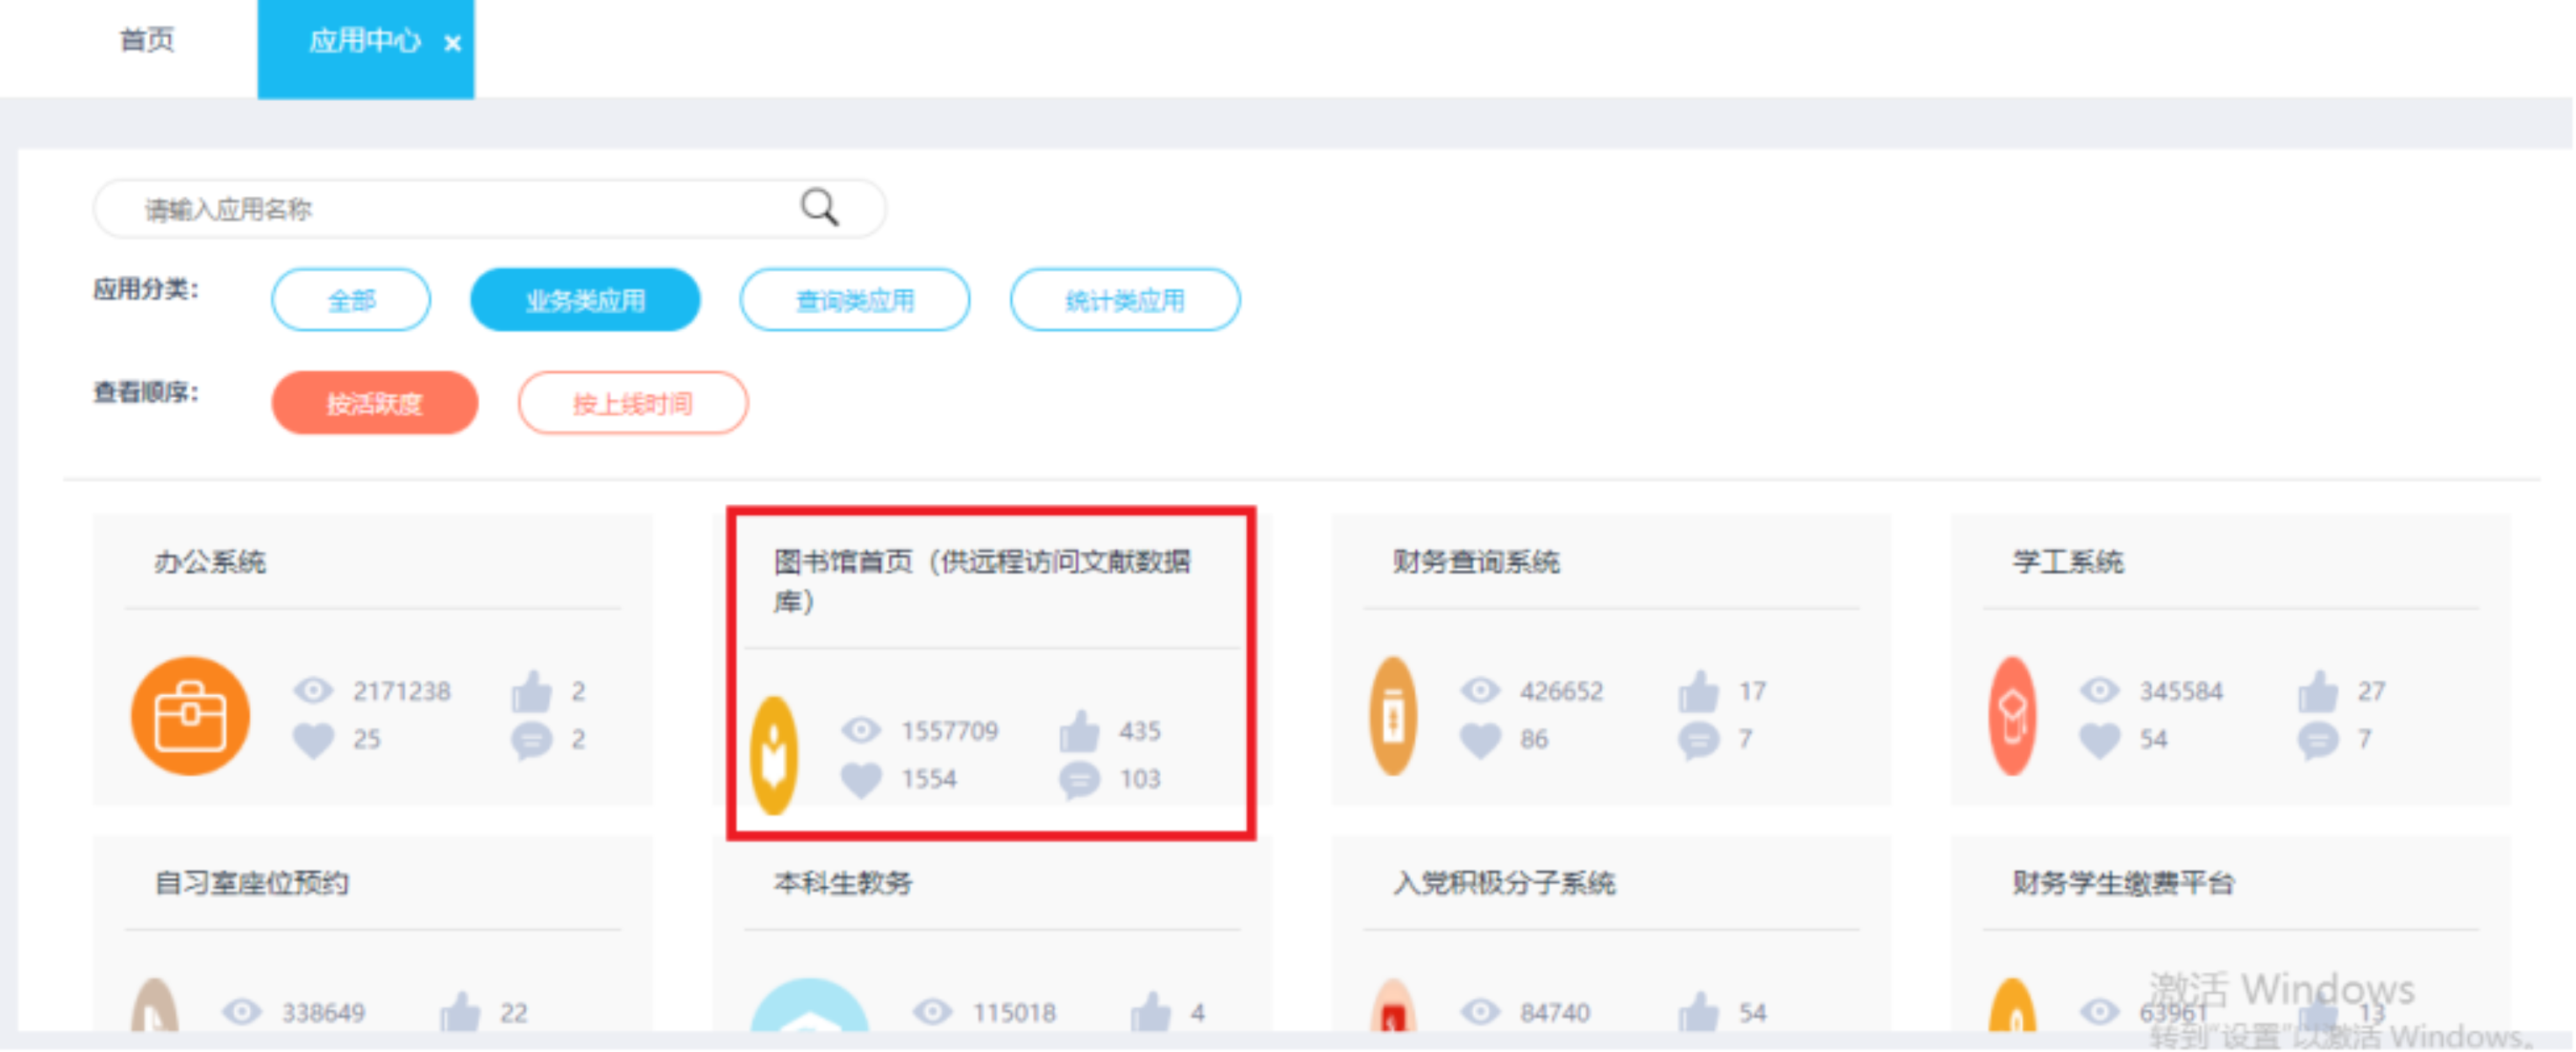Screen dimensions: 2576x1052
Task: Select the 查询类应用 category filter
Action: 854,300
